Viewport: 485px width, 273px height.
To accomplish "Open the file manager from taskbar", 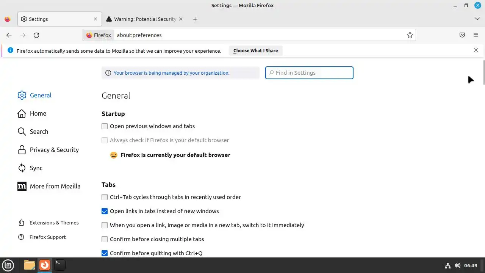I will pyautogui.click(x=29, y=265).
